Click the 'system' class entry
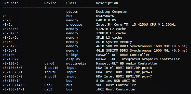 coord(72,12)
